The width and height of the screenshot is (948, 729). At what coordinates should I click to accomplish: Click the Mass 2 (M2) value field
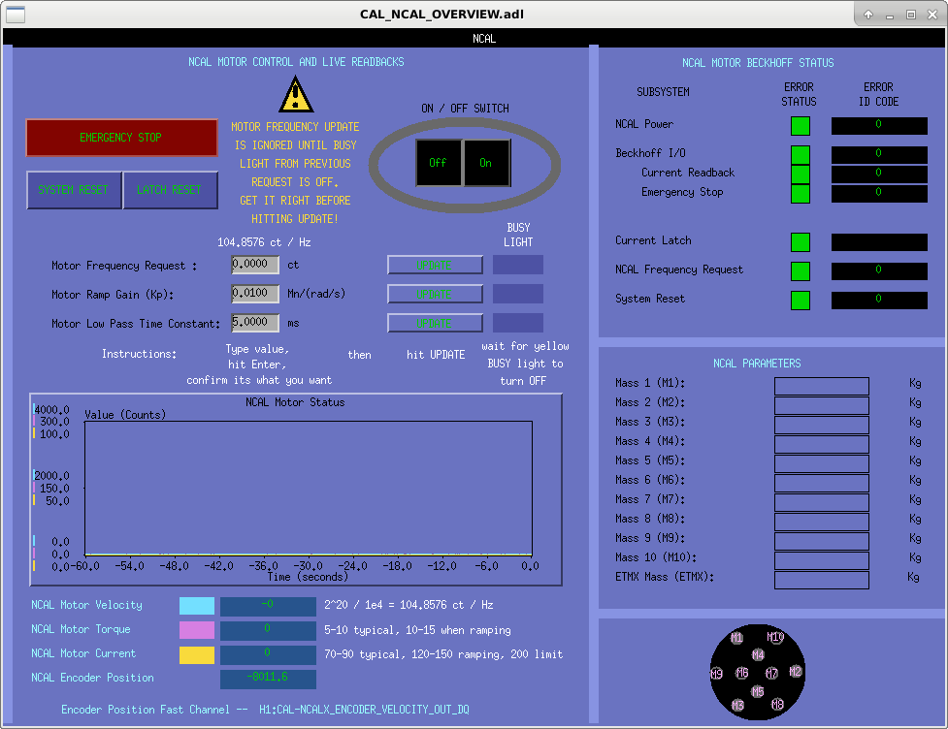pyautogui.click(x=822, y=405)
